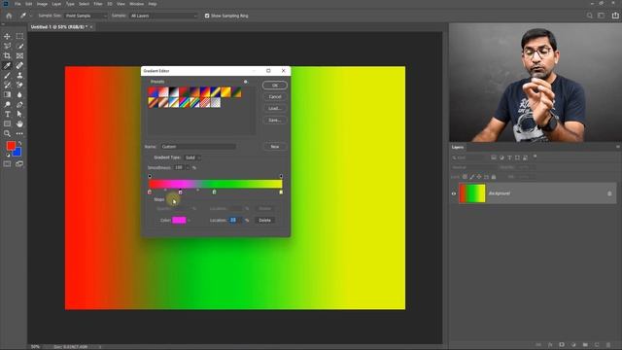Switch to Untitled-1 document tab

point(58,27)
